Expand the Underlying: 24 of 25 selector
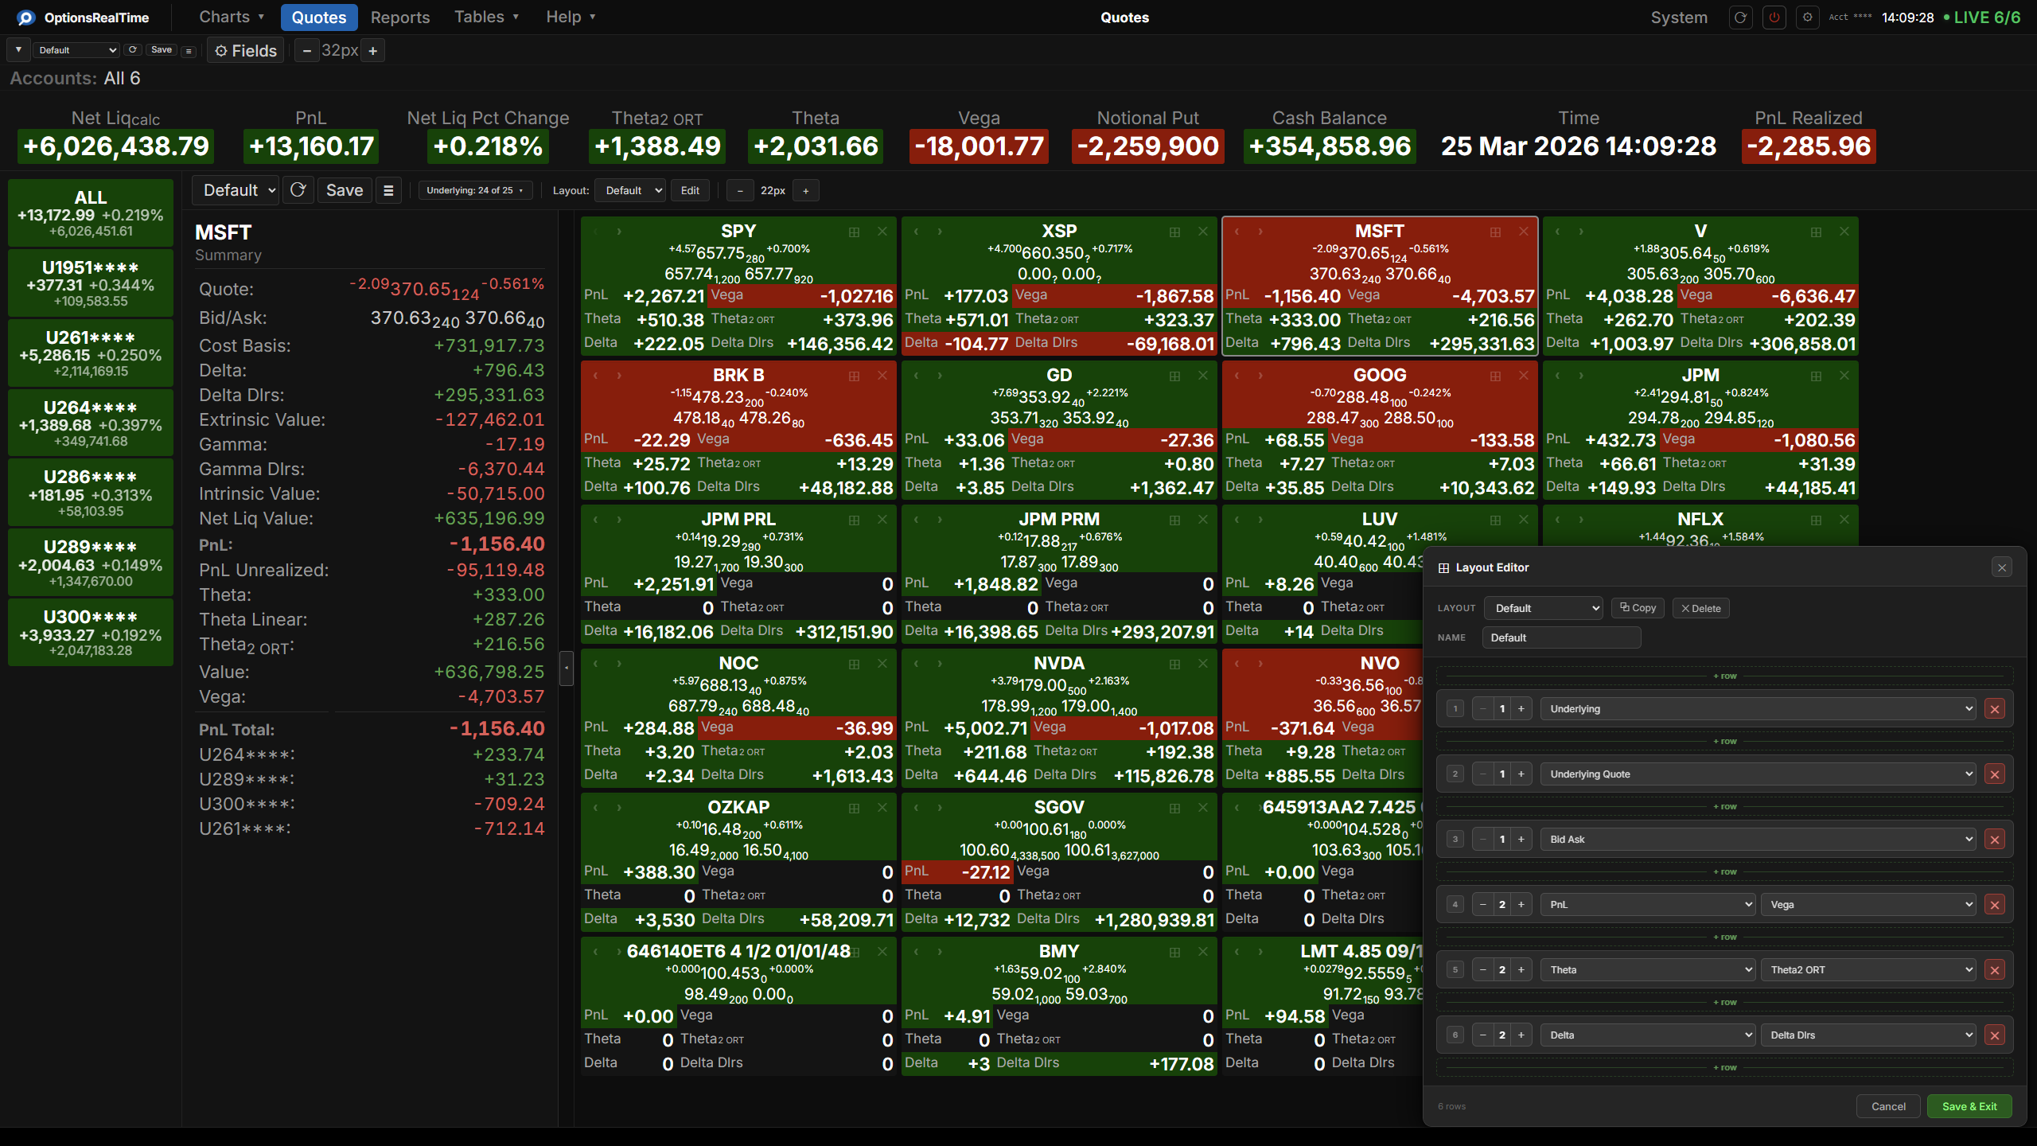2037x1146 pixels. 474,190
